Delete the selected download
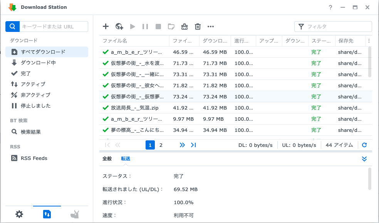Viewport: 379px width, 223px height. click(198, 27)
